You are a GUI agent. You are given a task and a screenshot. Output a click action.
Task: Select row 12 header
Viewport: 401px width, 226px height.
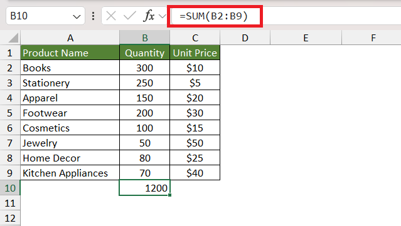tap(10, 218)
